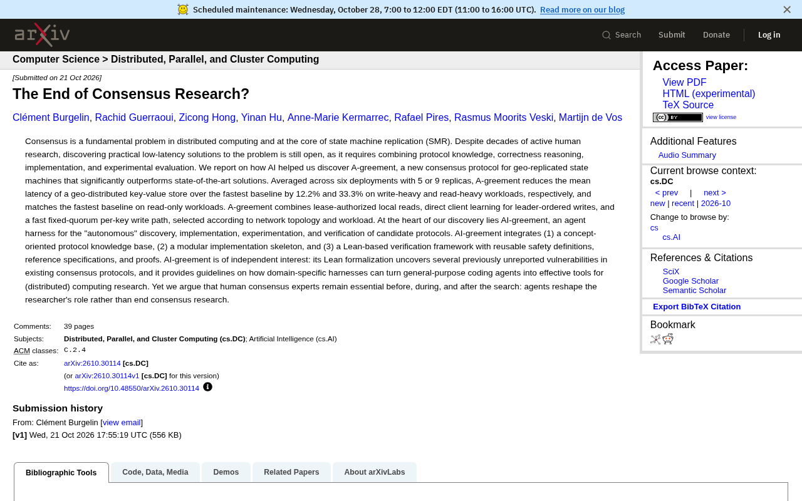This screenshot has width=802, height=501.
Task: Click the Creative Commons BY license badge
Action: click(678, 117)
